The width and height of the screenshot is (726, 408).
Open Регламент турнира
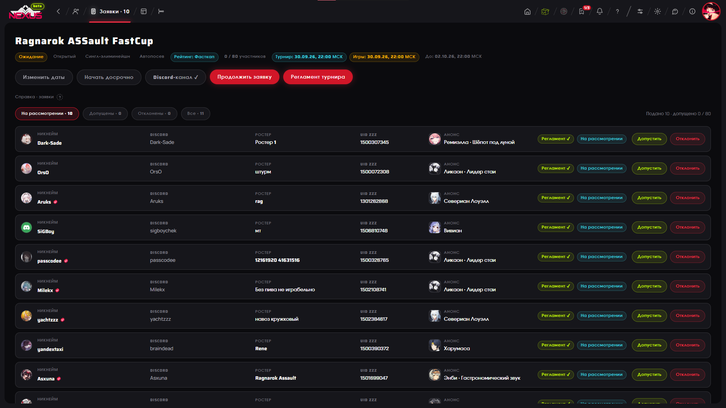pyautogui.click(x=318, y=77)
